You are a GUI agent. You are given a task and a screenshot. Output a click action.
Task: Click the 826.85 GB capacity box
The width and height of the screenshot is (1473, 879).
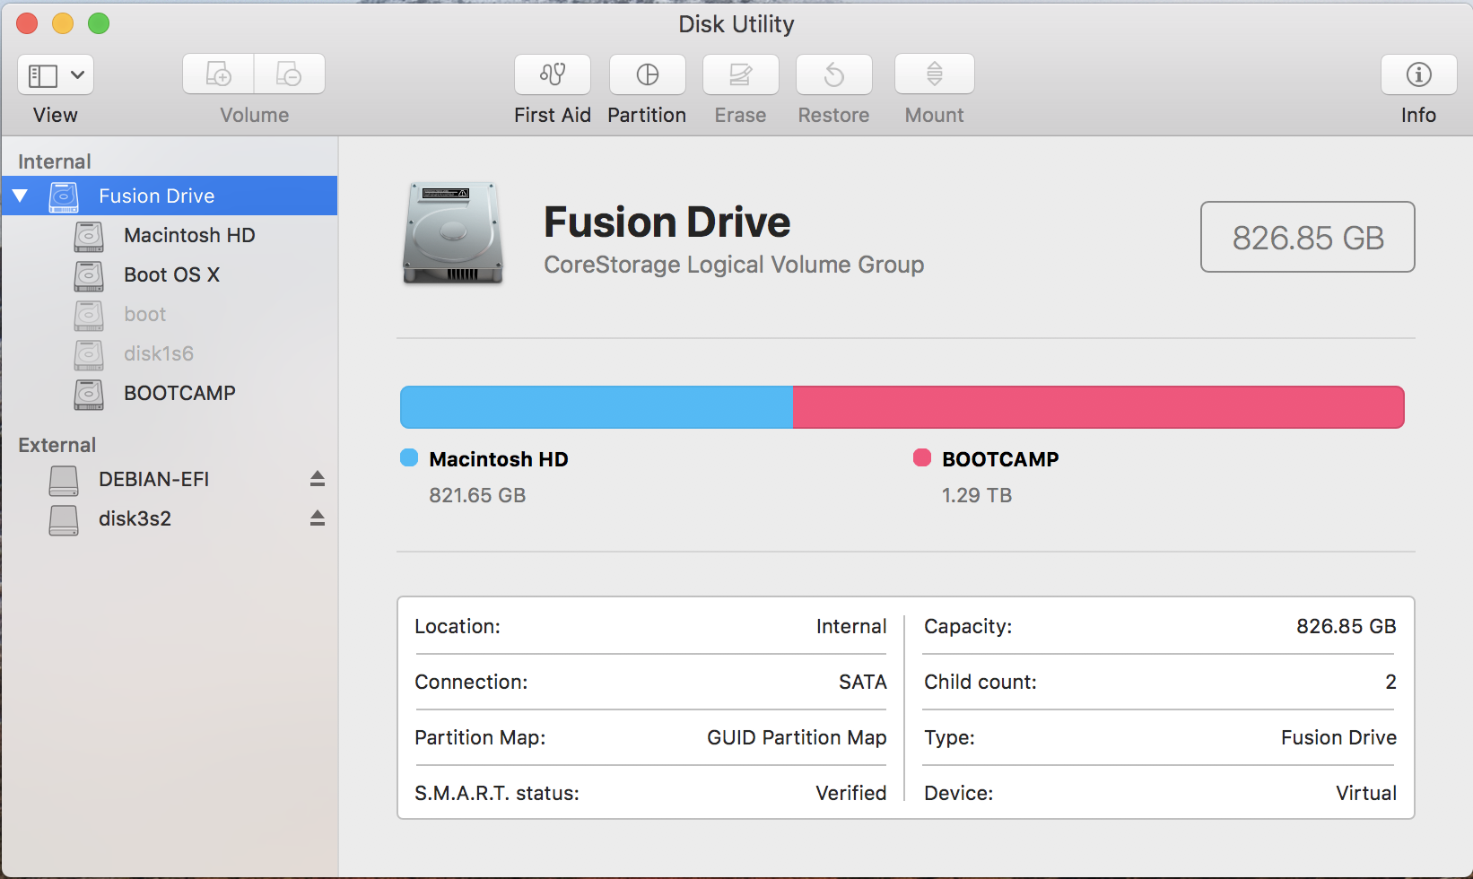coord(1308,237)
